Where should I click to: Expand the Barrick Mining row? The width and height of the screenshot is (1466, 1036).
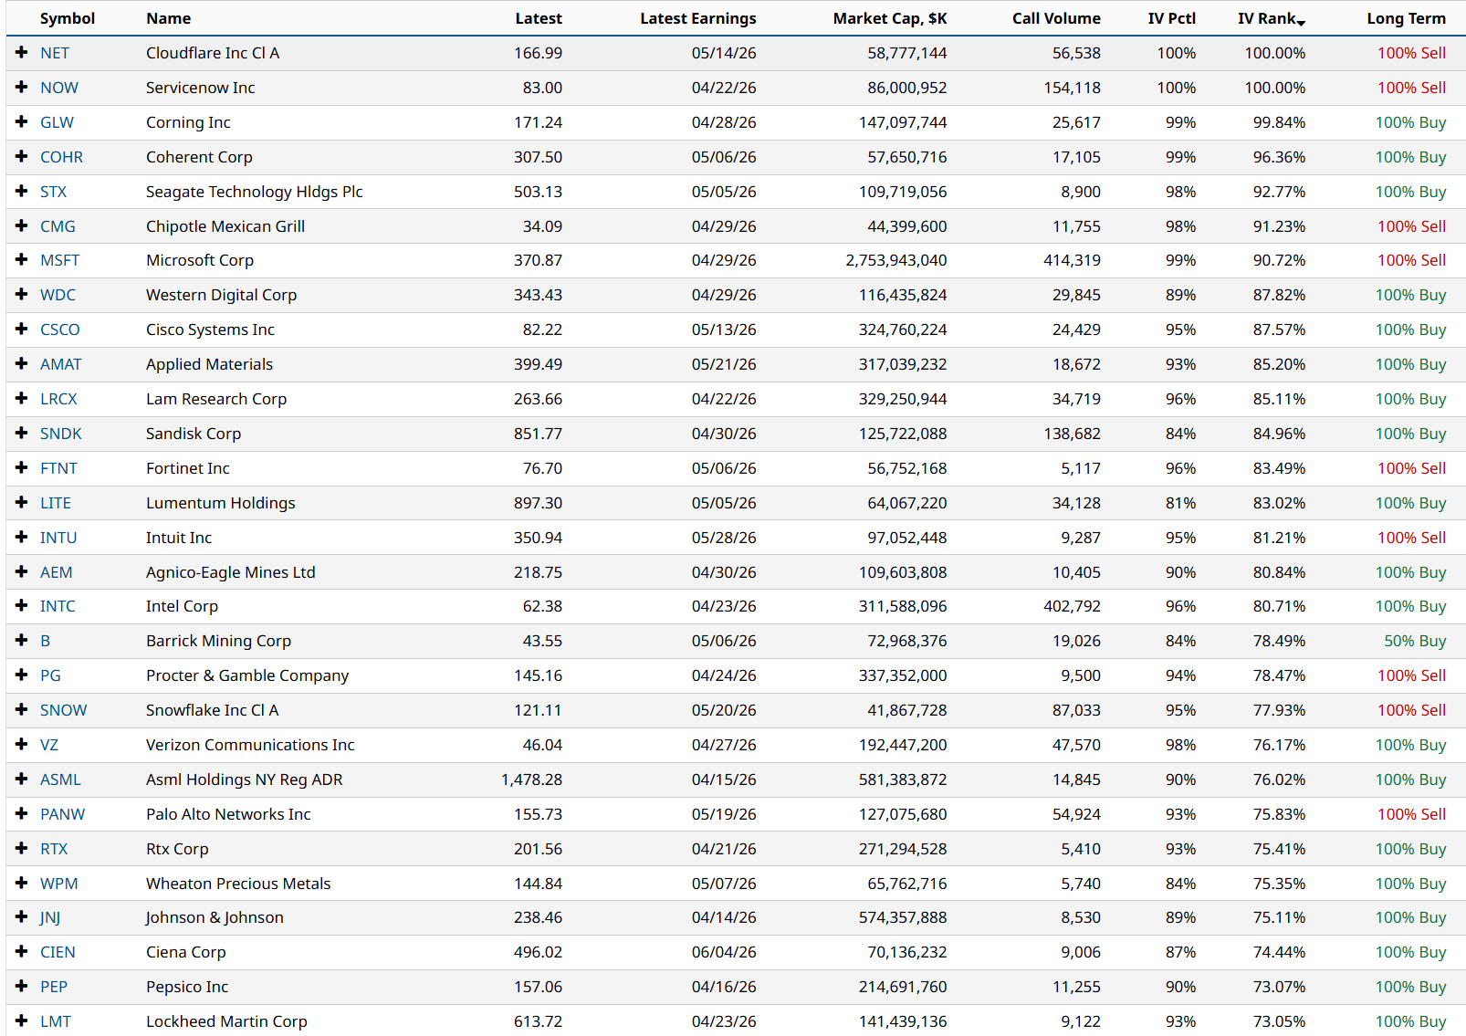(21, 641)
